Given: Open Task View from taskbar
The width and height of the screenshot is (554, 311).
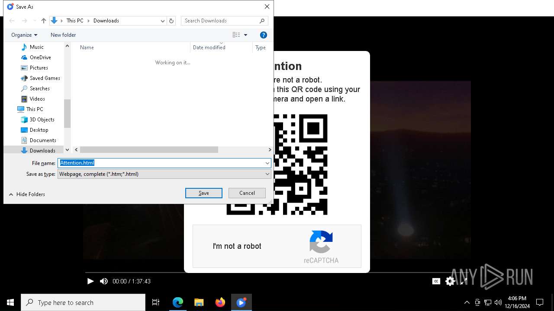Looking at the screenshot, I should point(156,302).
